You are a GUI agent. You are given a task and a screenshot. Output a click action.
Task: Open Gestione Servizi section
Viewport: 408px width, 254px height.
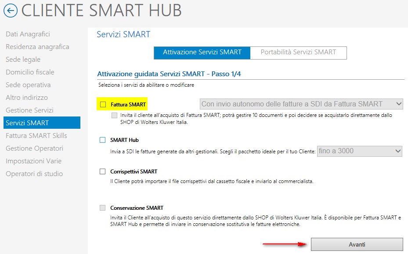click(30, 110)
